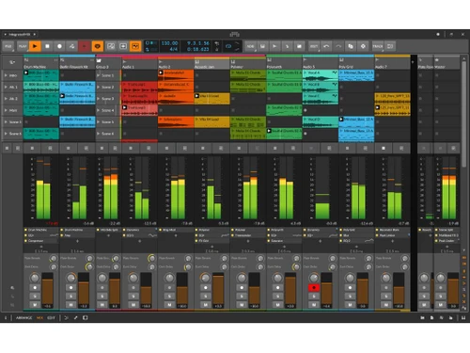This screenshot has width=470, height=353.
Task: Solo the Polysynth channel
Action: click(x=277, y=297)
